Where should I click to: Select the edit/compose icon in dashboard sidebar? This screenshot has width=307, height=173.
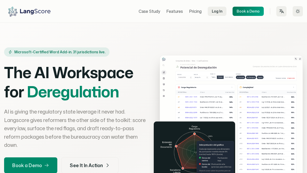coord(164,72)
